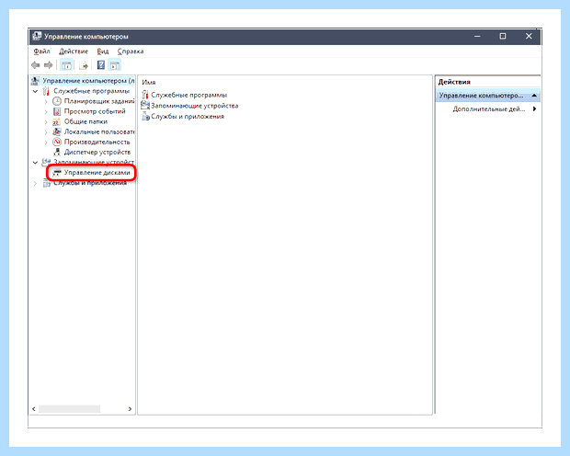Collapse the Запоминающие устройства tree node

point(35,163)
